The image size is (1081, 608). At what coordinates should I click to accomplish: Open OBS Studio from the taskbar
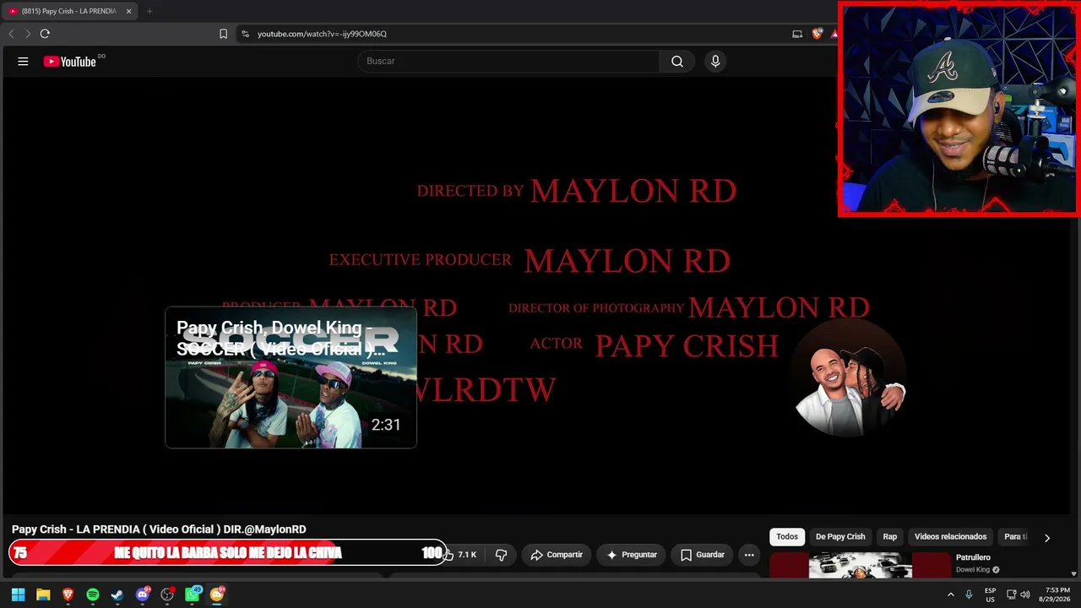tap(167, 594)
